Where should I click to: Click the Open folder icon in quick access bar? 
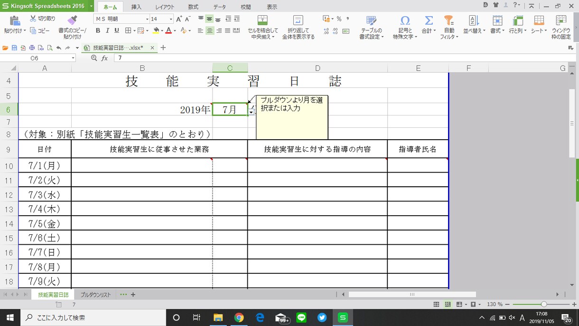(5, 48)
